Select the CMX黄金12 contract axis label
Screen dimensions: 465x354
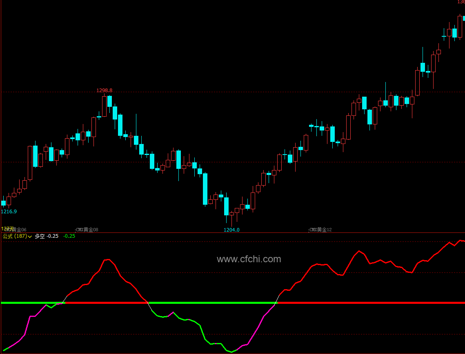[320, 230]
